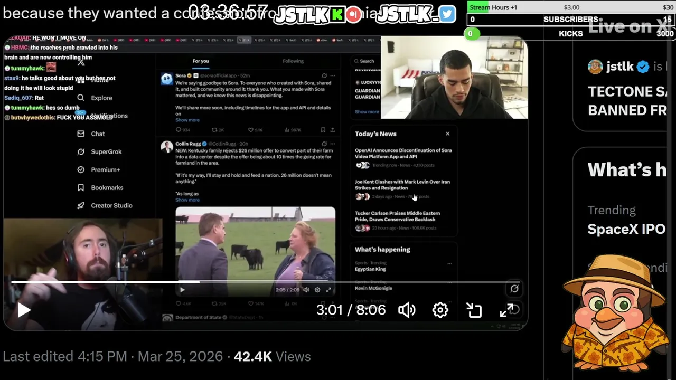Switch to the For you tab
Image resolution: width=676 pixels, height=380 pixels.
[201, 61]
